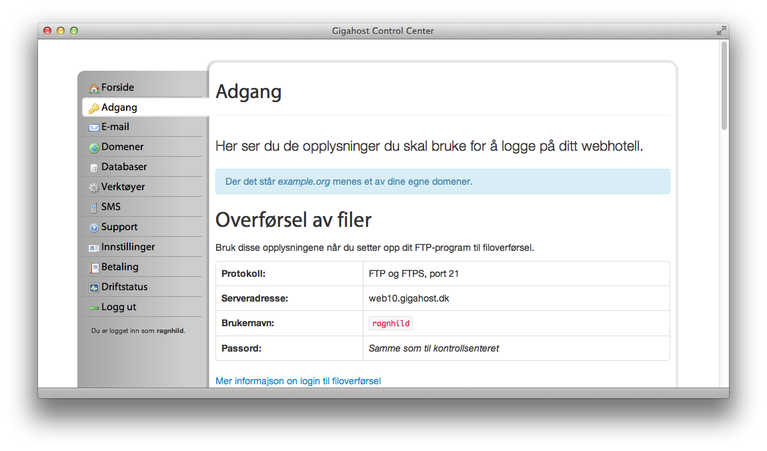The width and height of the screenshot is (767, 451).
Task: Select Logg ut in the sidebar
Action: point(119,307)
